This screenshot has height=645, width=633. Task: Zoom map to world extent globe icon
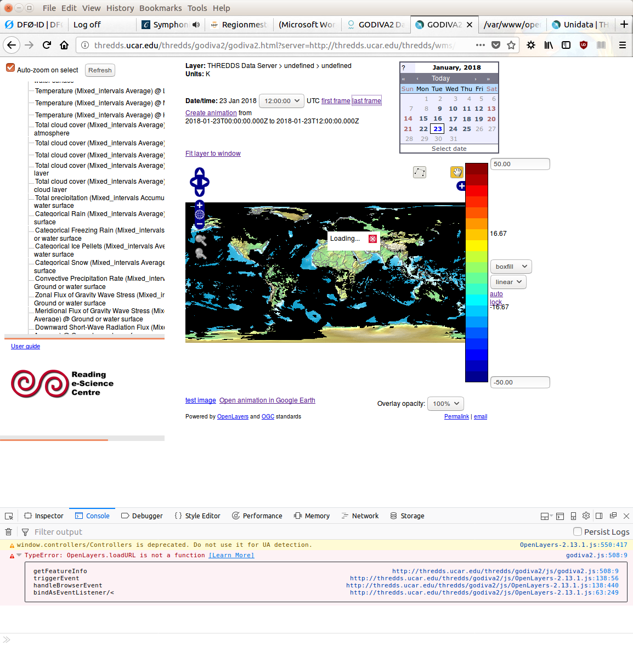click(x=200, y=214)
